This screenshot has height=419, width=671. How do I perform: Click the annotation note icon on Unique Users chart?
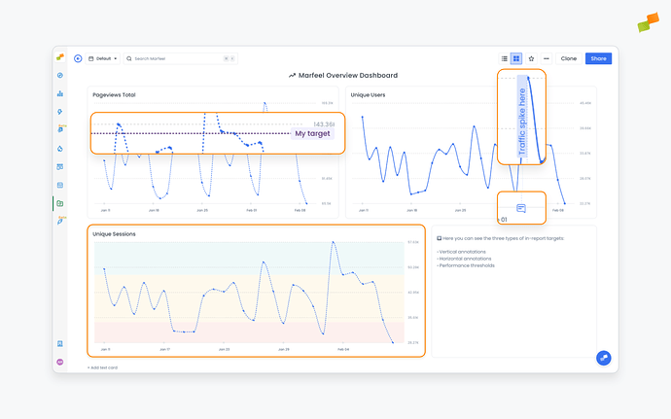click(521, 208)
